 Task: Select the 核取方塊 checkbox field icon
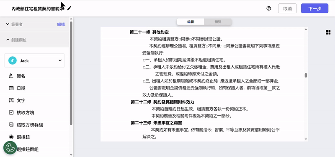pyautogui.click(x=11, y=112)
